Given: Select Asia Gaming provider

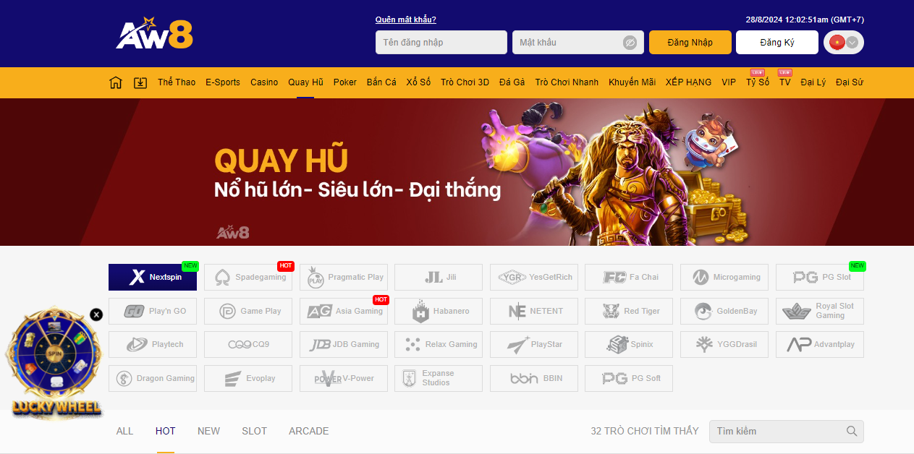Looking at the screenshot, I should [344, 311].
